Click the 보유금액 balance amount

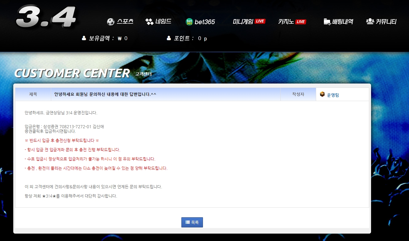123,39
